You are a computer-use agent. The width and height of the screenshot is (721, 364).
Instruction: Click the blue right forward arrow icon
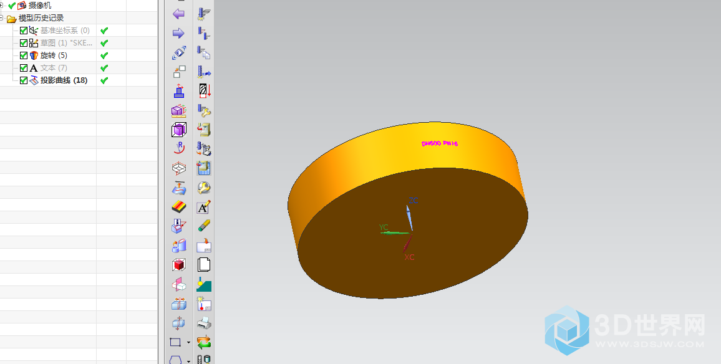(x=179, y=33)
